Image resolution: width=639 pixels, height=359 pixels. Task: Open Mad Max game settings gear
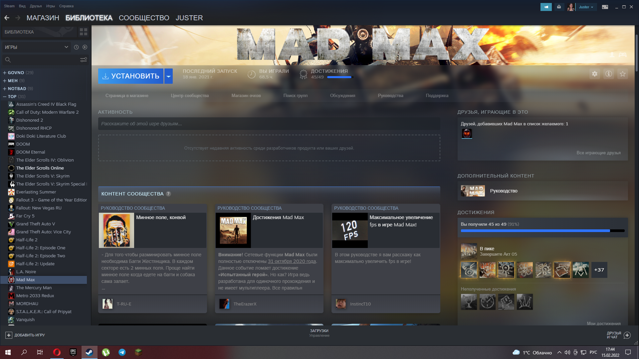click(x=595, y=74)
